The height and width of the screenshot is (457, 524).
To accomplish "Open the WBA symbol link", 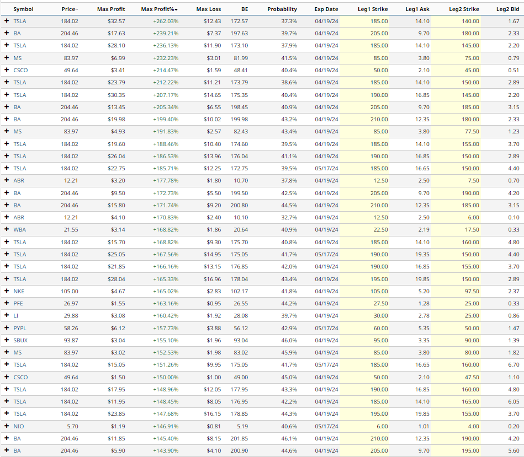I will 20,229.
